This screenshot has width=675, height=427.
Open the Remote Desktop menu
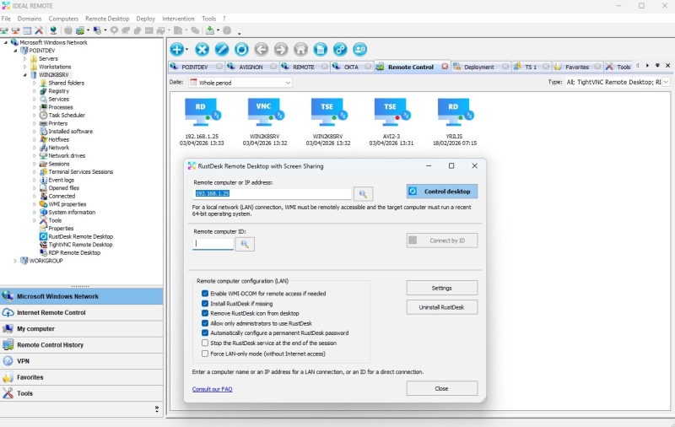[107, 18]
